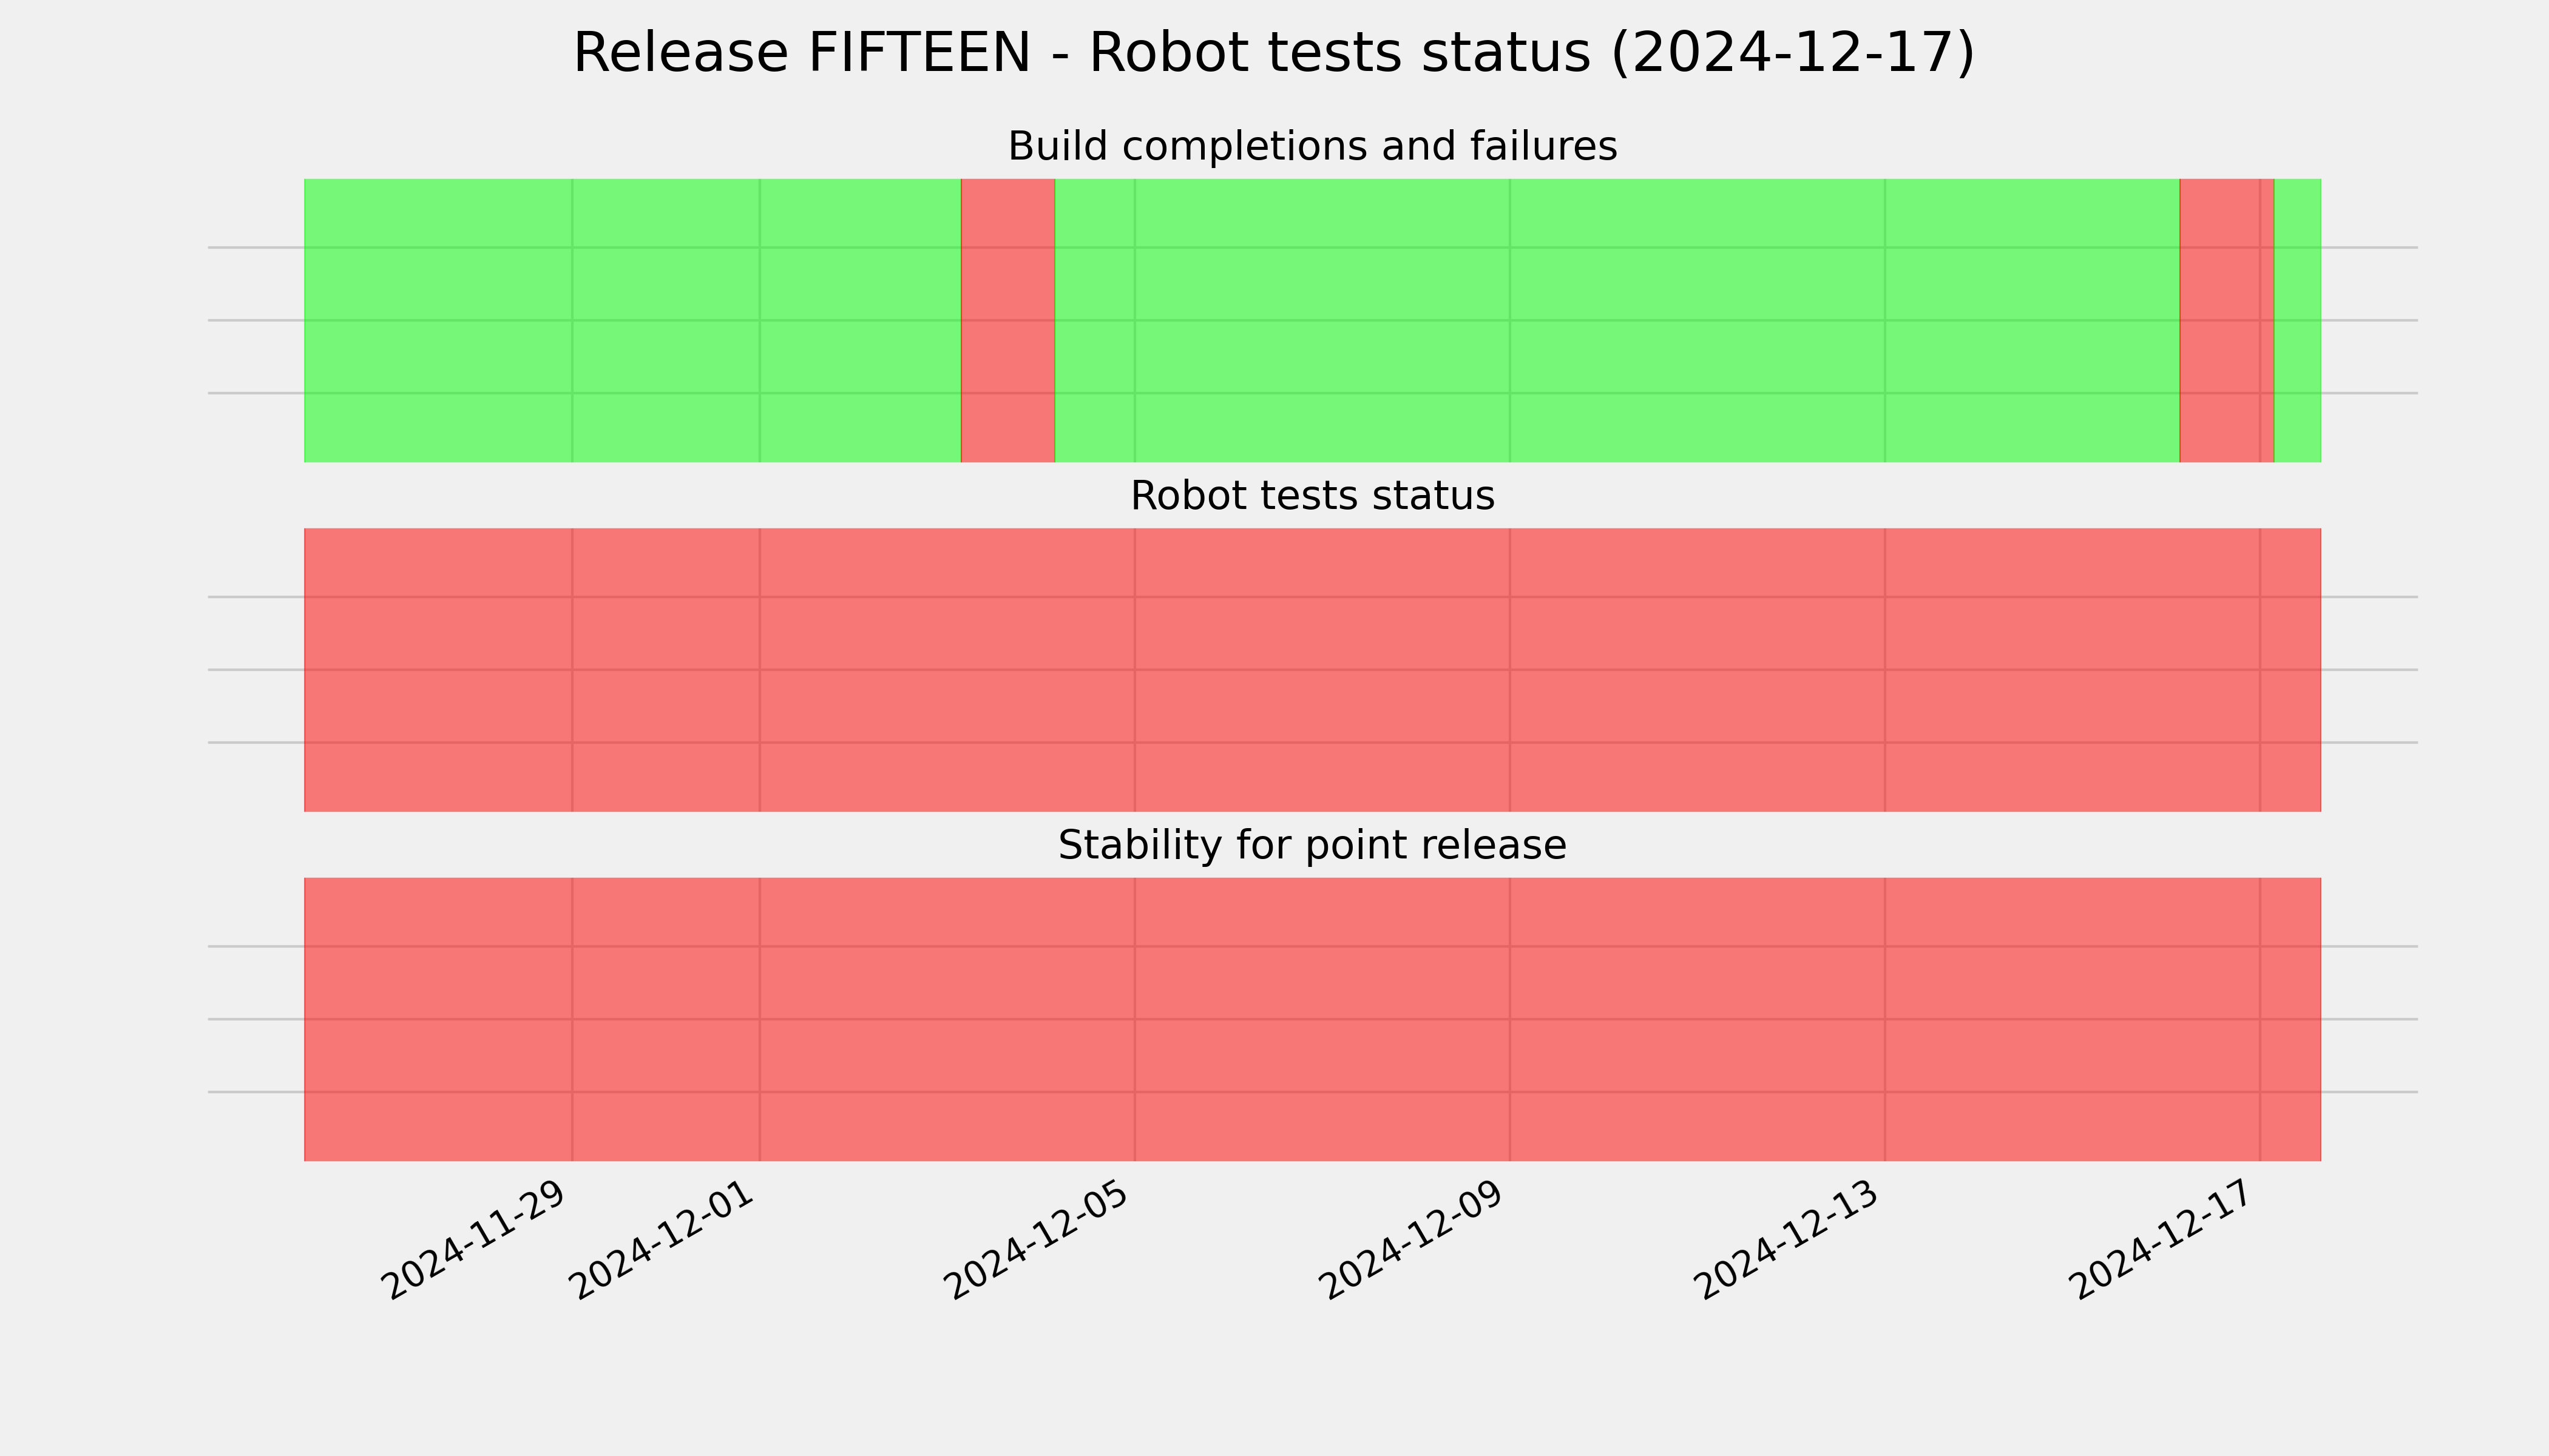Image resolution: width=2549 pixels, height=1456 pixels.
Task: Click the 'Stability for point release' subplot title
Action: [1313, 845]
